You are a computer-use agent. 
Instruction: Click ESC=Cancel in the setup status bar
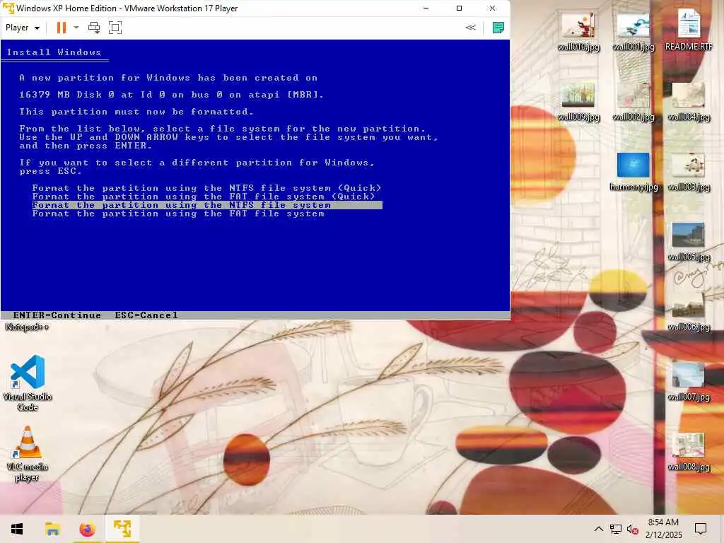(x=146, y=315)
